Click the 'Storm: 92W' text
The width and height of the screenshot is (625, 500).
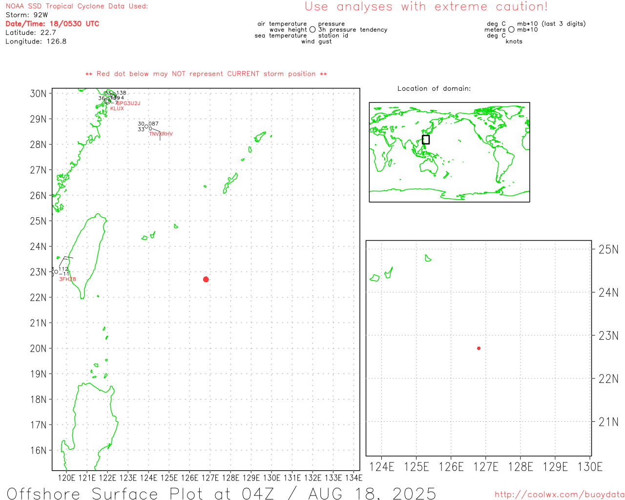27,15
